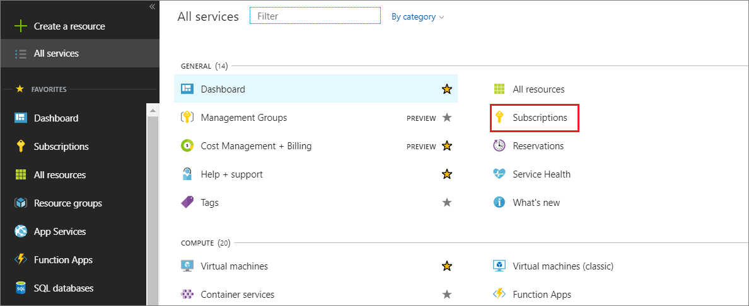Screen dimensions: 749x306
Task: Open the Subscriptions service link
Action: pos(540,118)
